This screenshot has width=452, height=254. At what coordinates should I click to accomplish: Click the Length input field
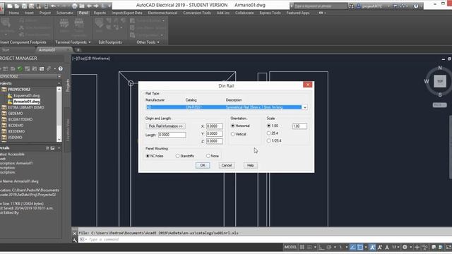(x=172, y=135)
